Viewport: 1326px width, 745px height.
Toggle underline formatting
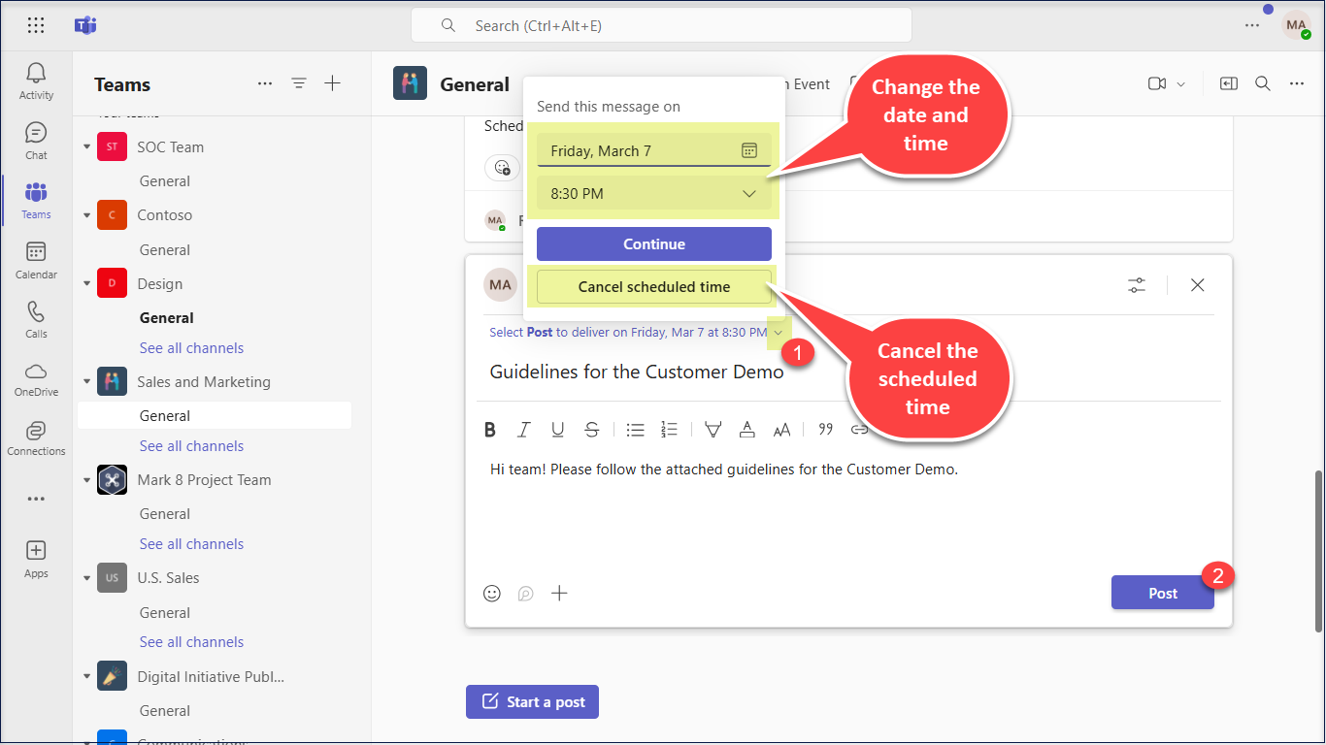coord(557,430)
